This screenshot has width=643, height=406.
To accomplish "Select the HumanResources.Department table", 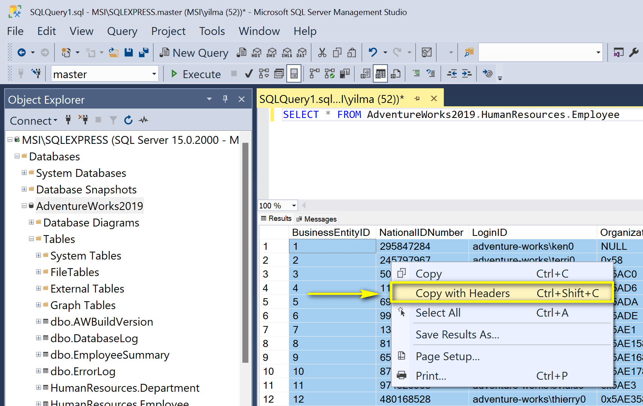I will 125,388.
